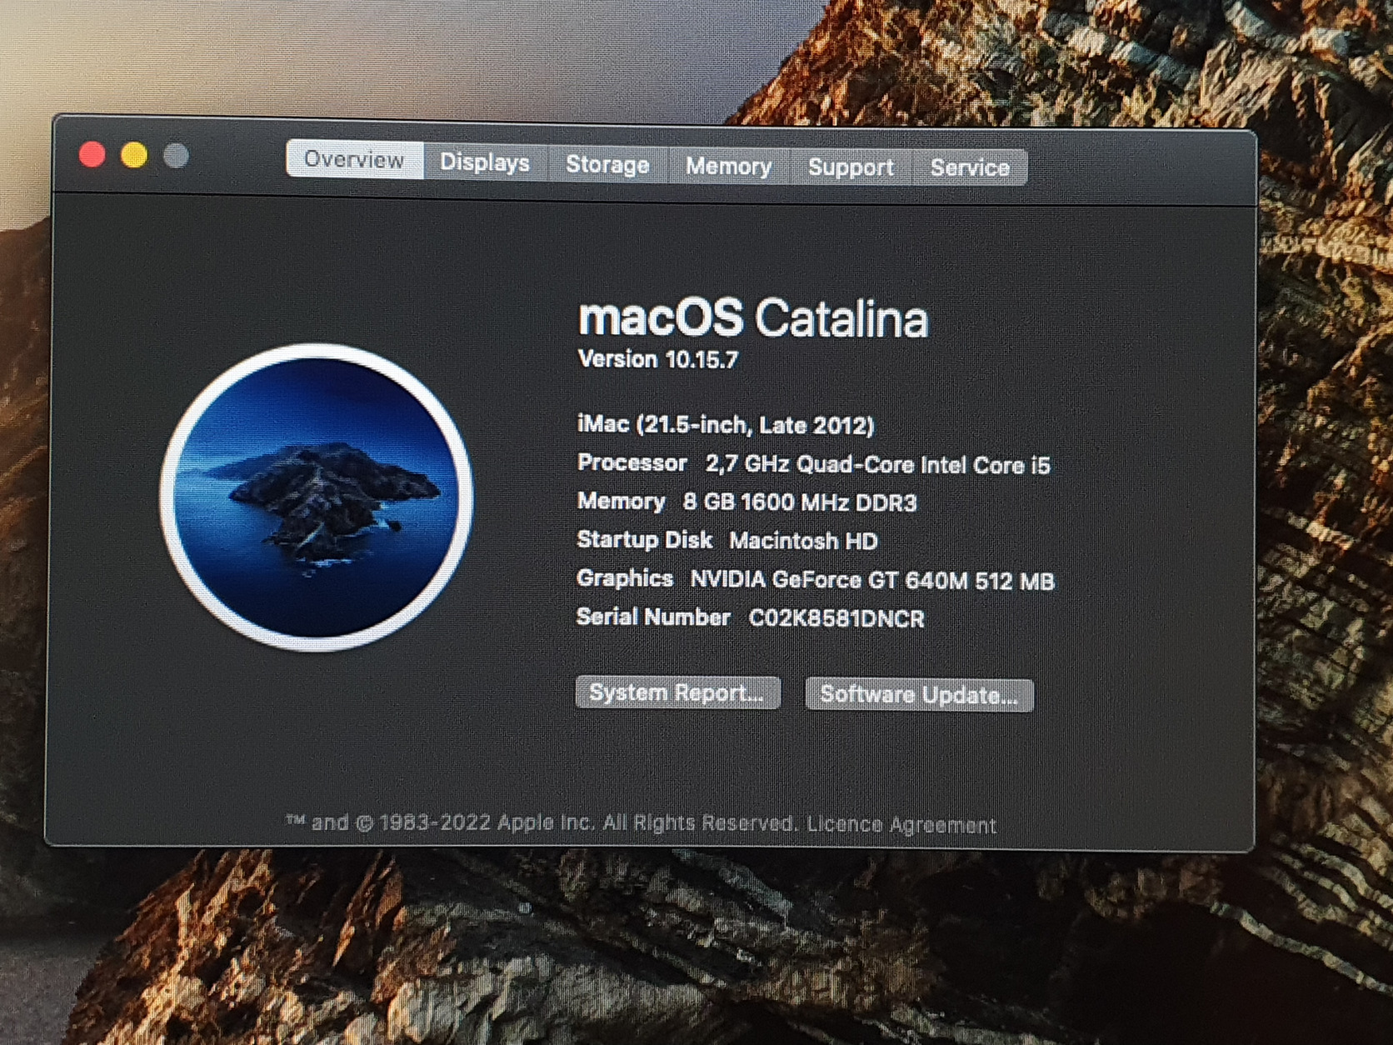Go to the Support tab
Screen dimensions: 1393x1045
tap(851, 167)
